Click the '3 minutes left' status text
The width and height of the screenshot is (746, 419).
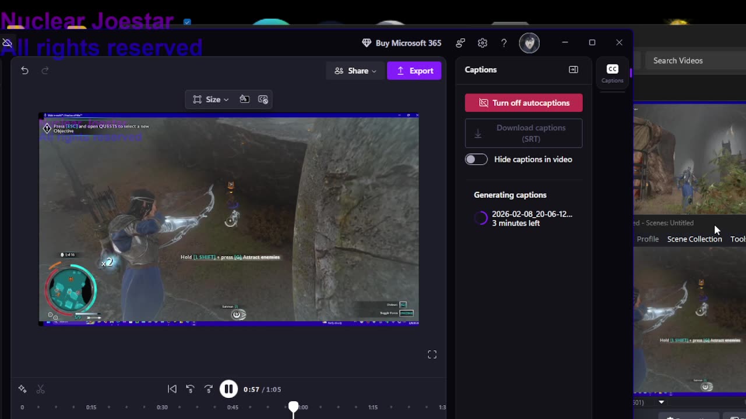pos(516,223)
